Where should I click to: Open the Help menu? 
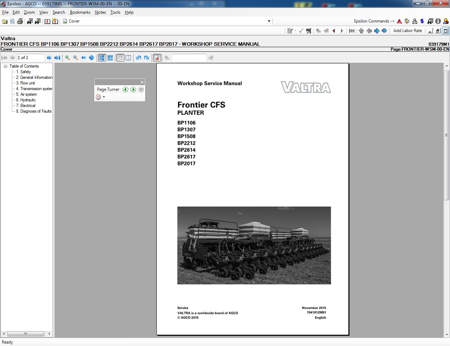coord(129,12)
